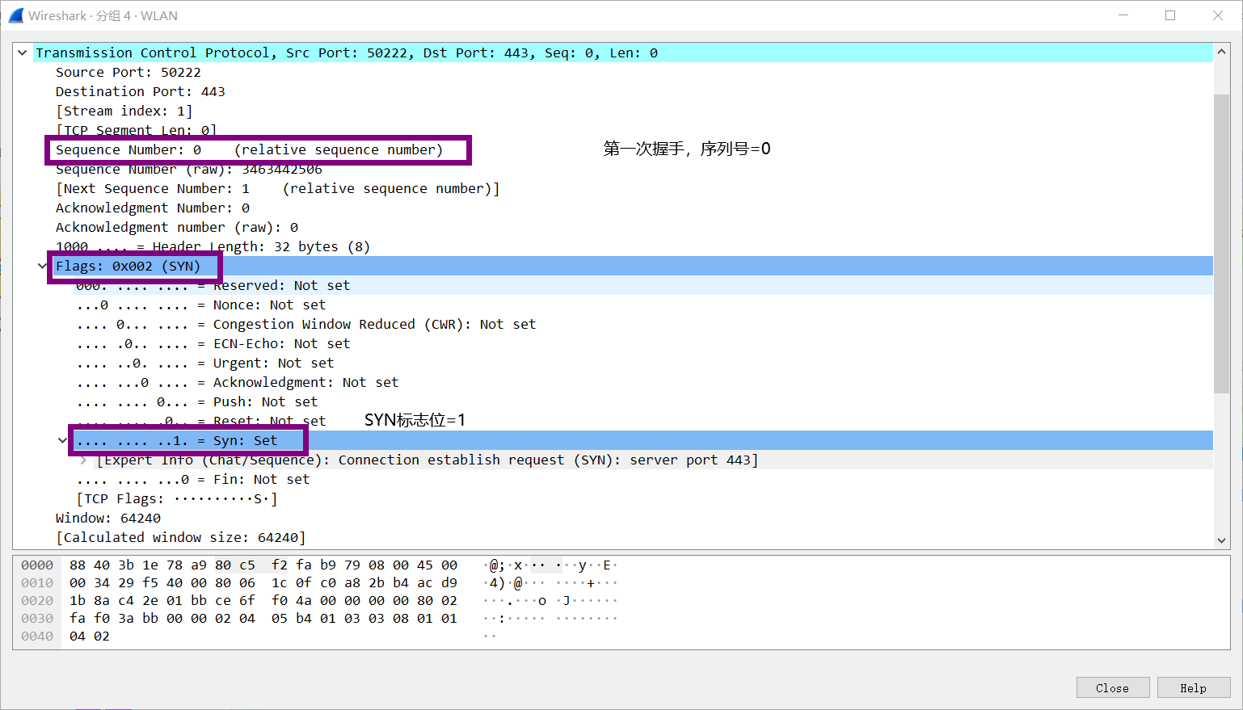Click the Help button
Screen dimensions: 1243x710
[1193, 687]
